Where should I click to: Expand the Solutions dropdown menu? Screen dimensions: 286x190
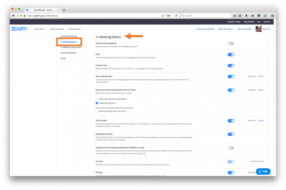(40, 29)
